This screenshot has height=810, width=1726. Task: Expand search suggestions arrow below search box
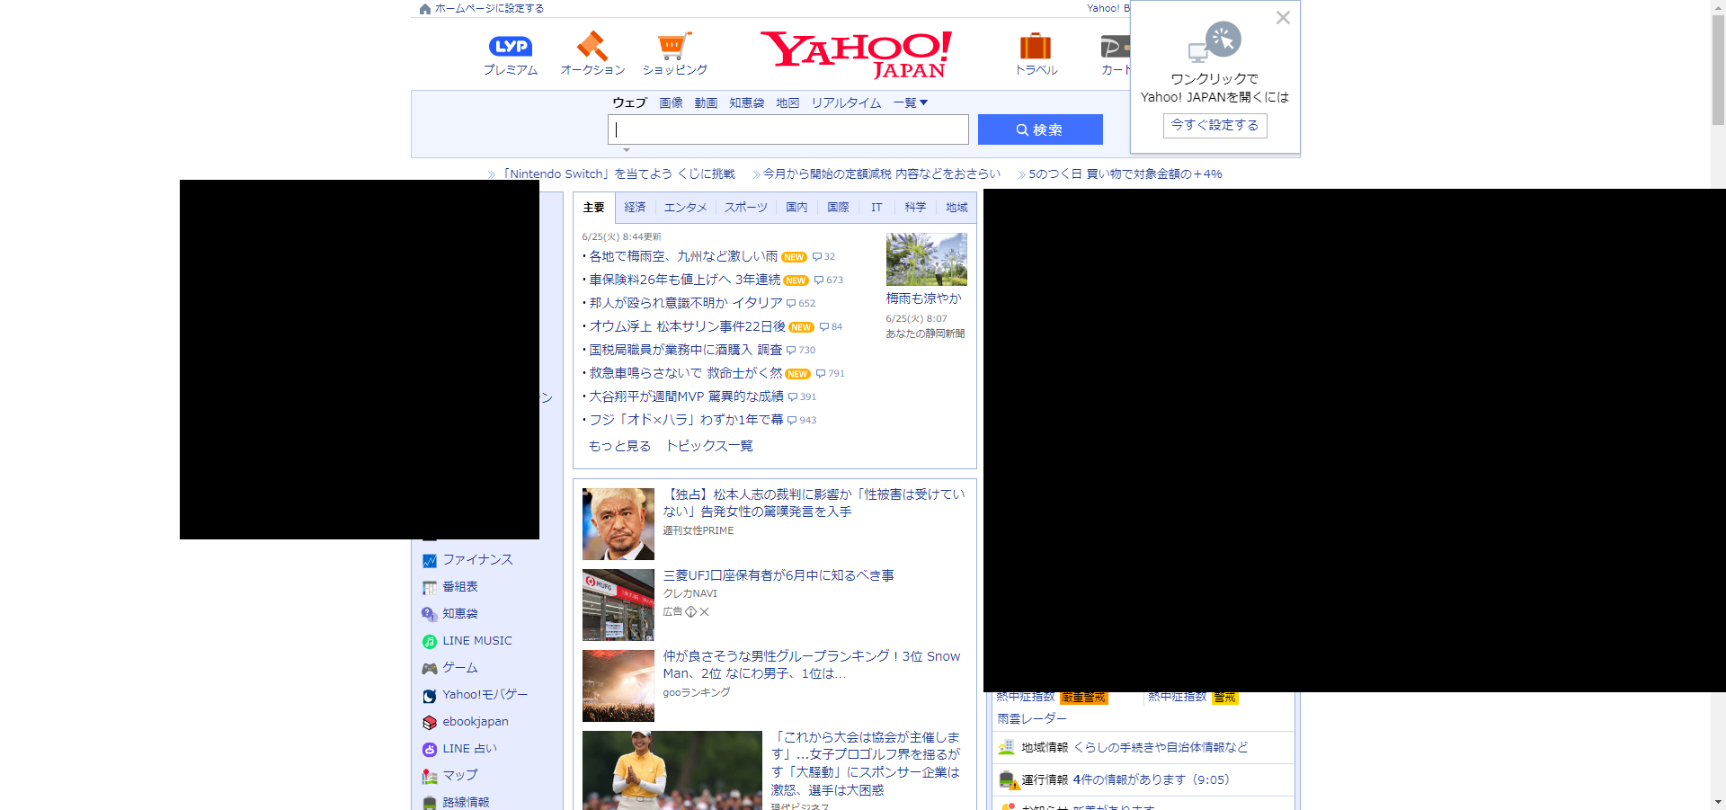627,150
